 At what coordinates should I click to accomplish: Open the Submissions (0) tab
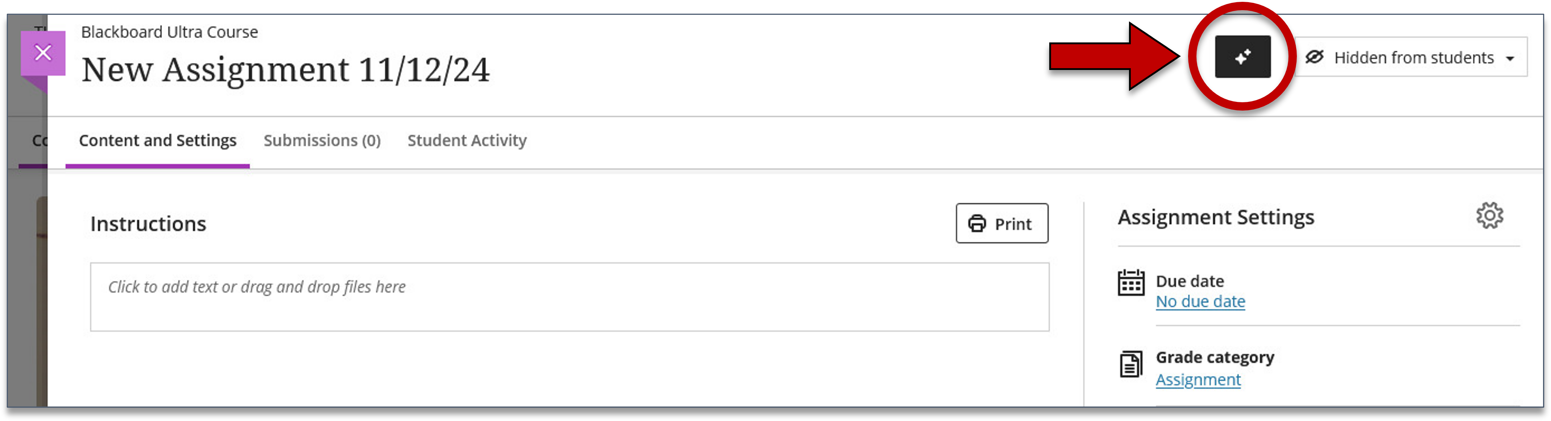pyautogui.click(x=322, y=140)
